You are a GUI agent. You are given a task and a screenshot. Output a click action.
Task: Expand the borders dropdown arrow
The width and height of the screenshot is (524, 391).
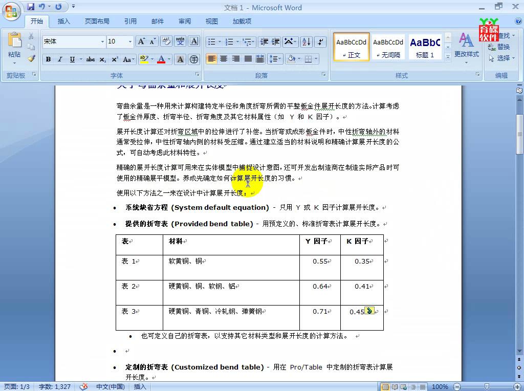[316, 59]
